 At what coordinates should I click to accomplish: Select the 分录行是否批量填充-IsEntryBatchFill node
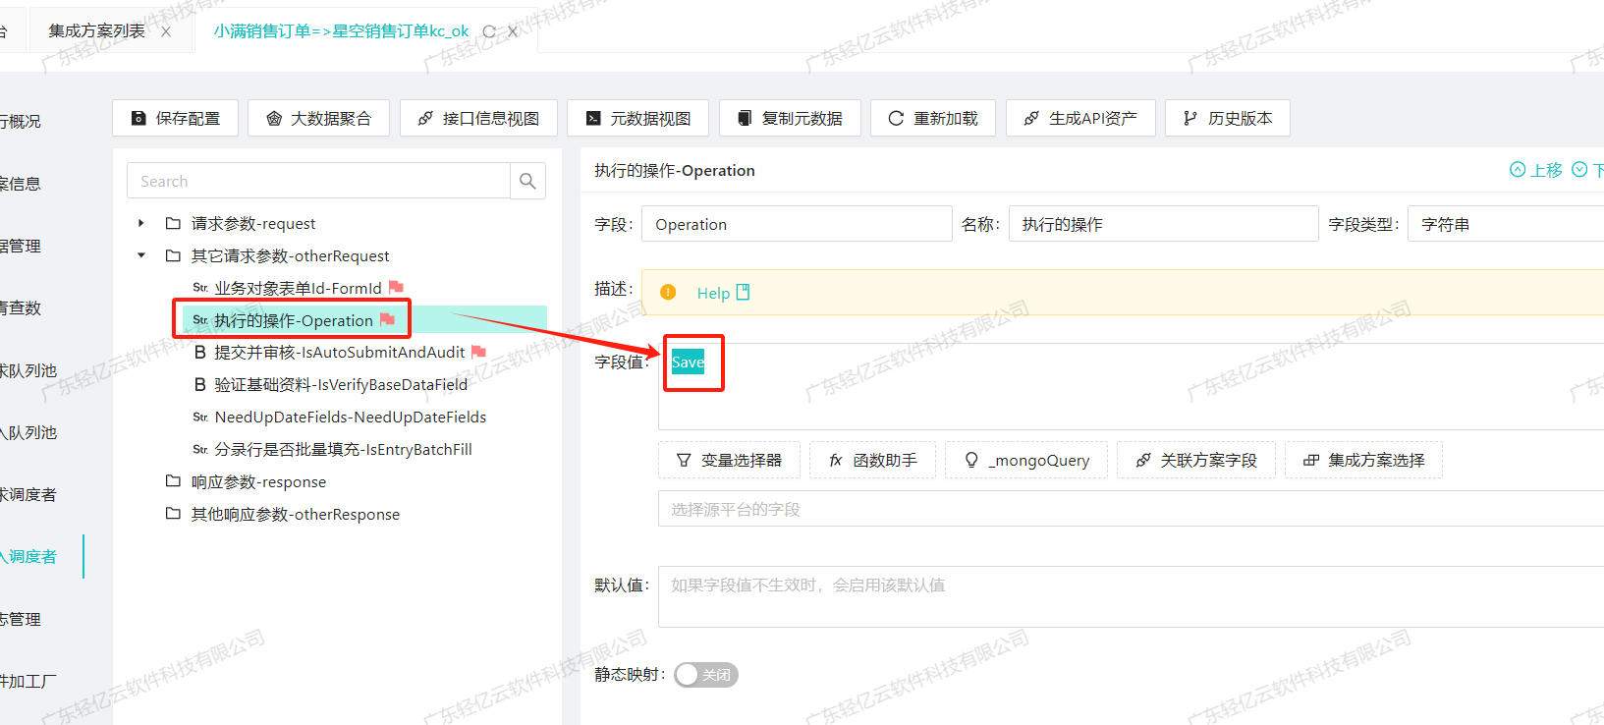(x=343, y=449)
